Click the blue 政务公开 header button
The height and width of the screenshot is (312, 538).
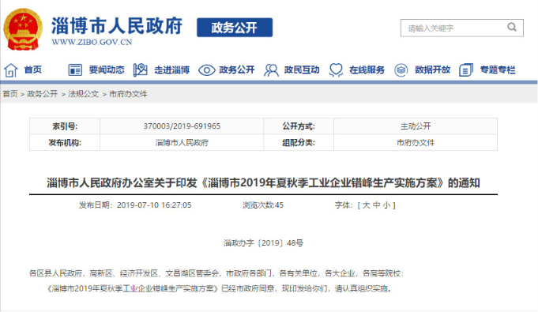coord(235,28)
